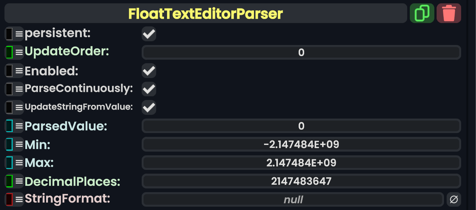Click the red trash delete icon
476x210 pixels.
(x=449, y=13)
